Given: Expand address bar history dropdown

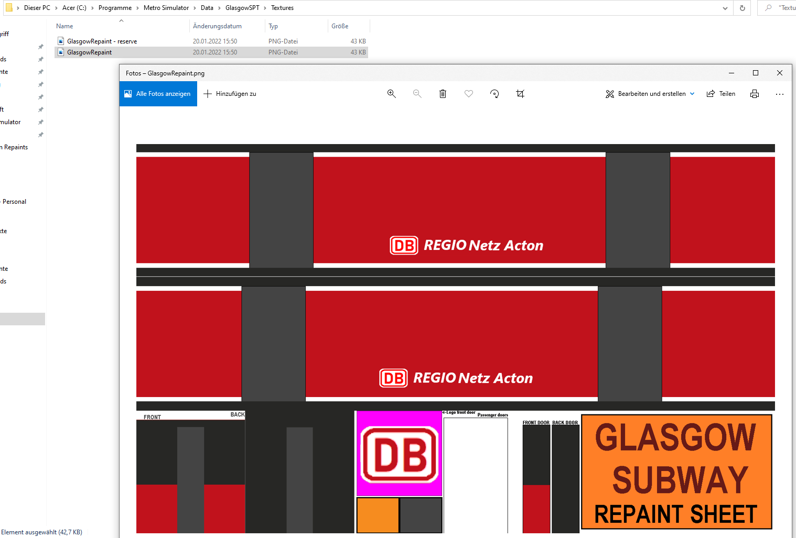Looking at the screenshot, I should click(x=725, y=8).
